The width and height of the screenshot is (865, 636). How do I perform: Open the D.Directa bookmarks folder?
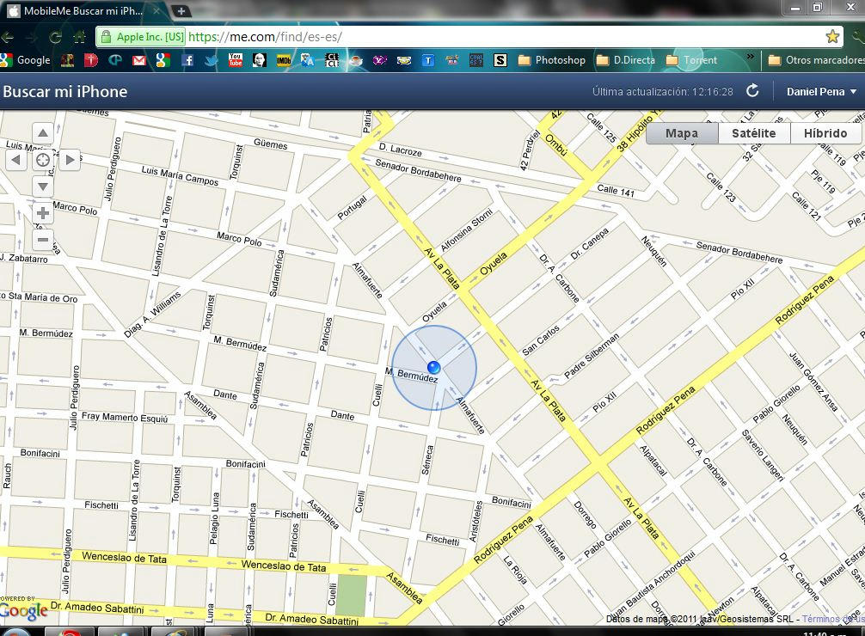(x=626, y=60)
